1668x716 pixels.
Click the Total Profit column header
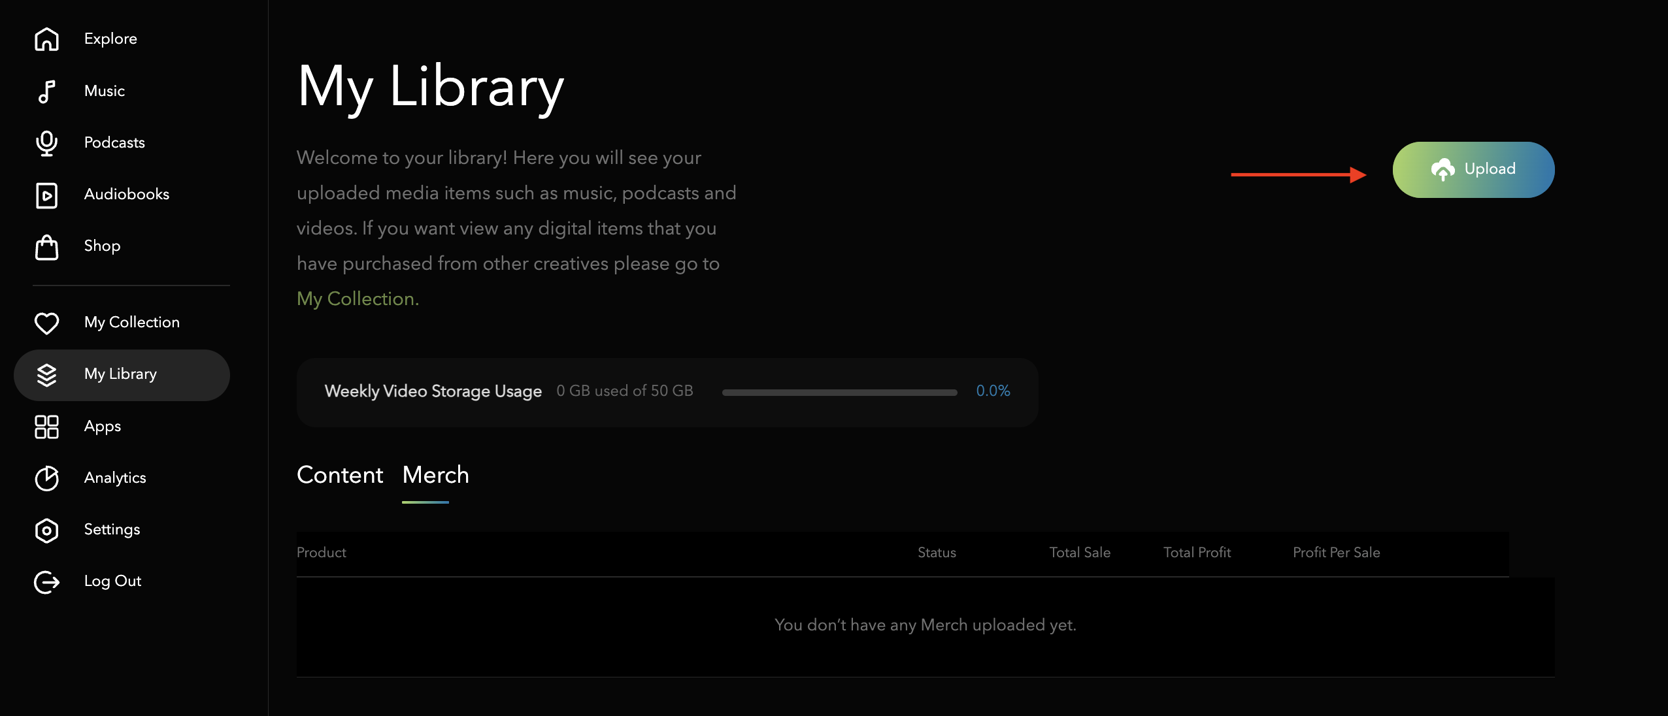click(1197, 553)
